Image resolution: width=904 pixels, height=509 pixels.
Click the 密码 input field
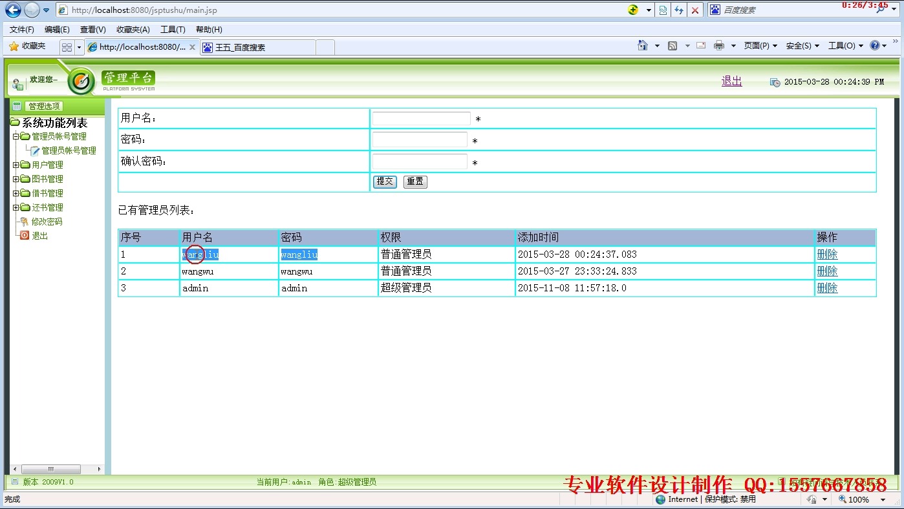[x=420, y=140]
